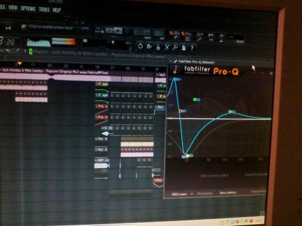Click the orange playhead marker on timeline
The width and height of the screenshot is (302, 226).
(x=19, y=63)
